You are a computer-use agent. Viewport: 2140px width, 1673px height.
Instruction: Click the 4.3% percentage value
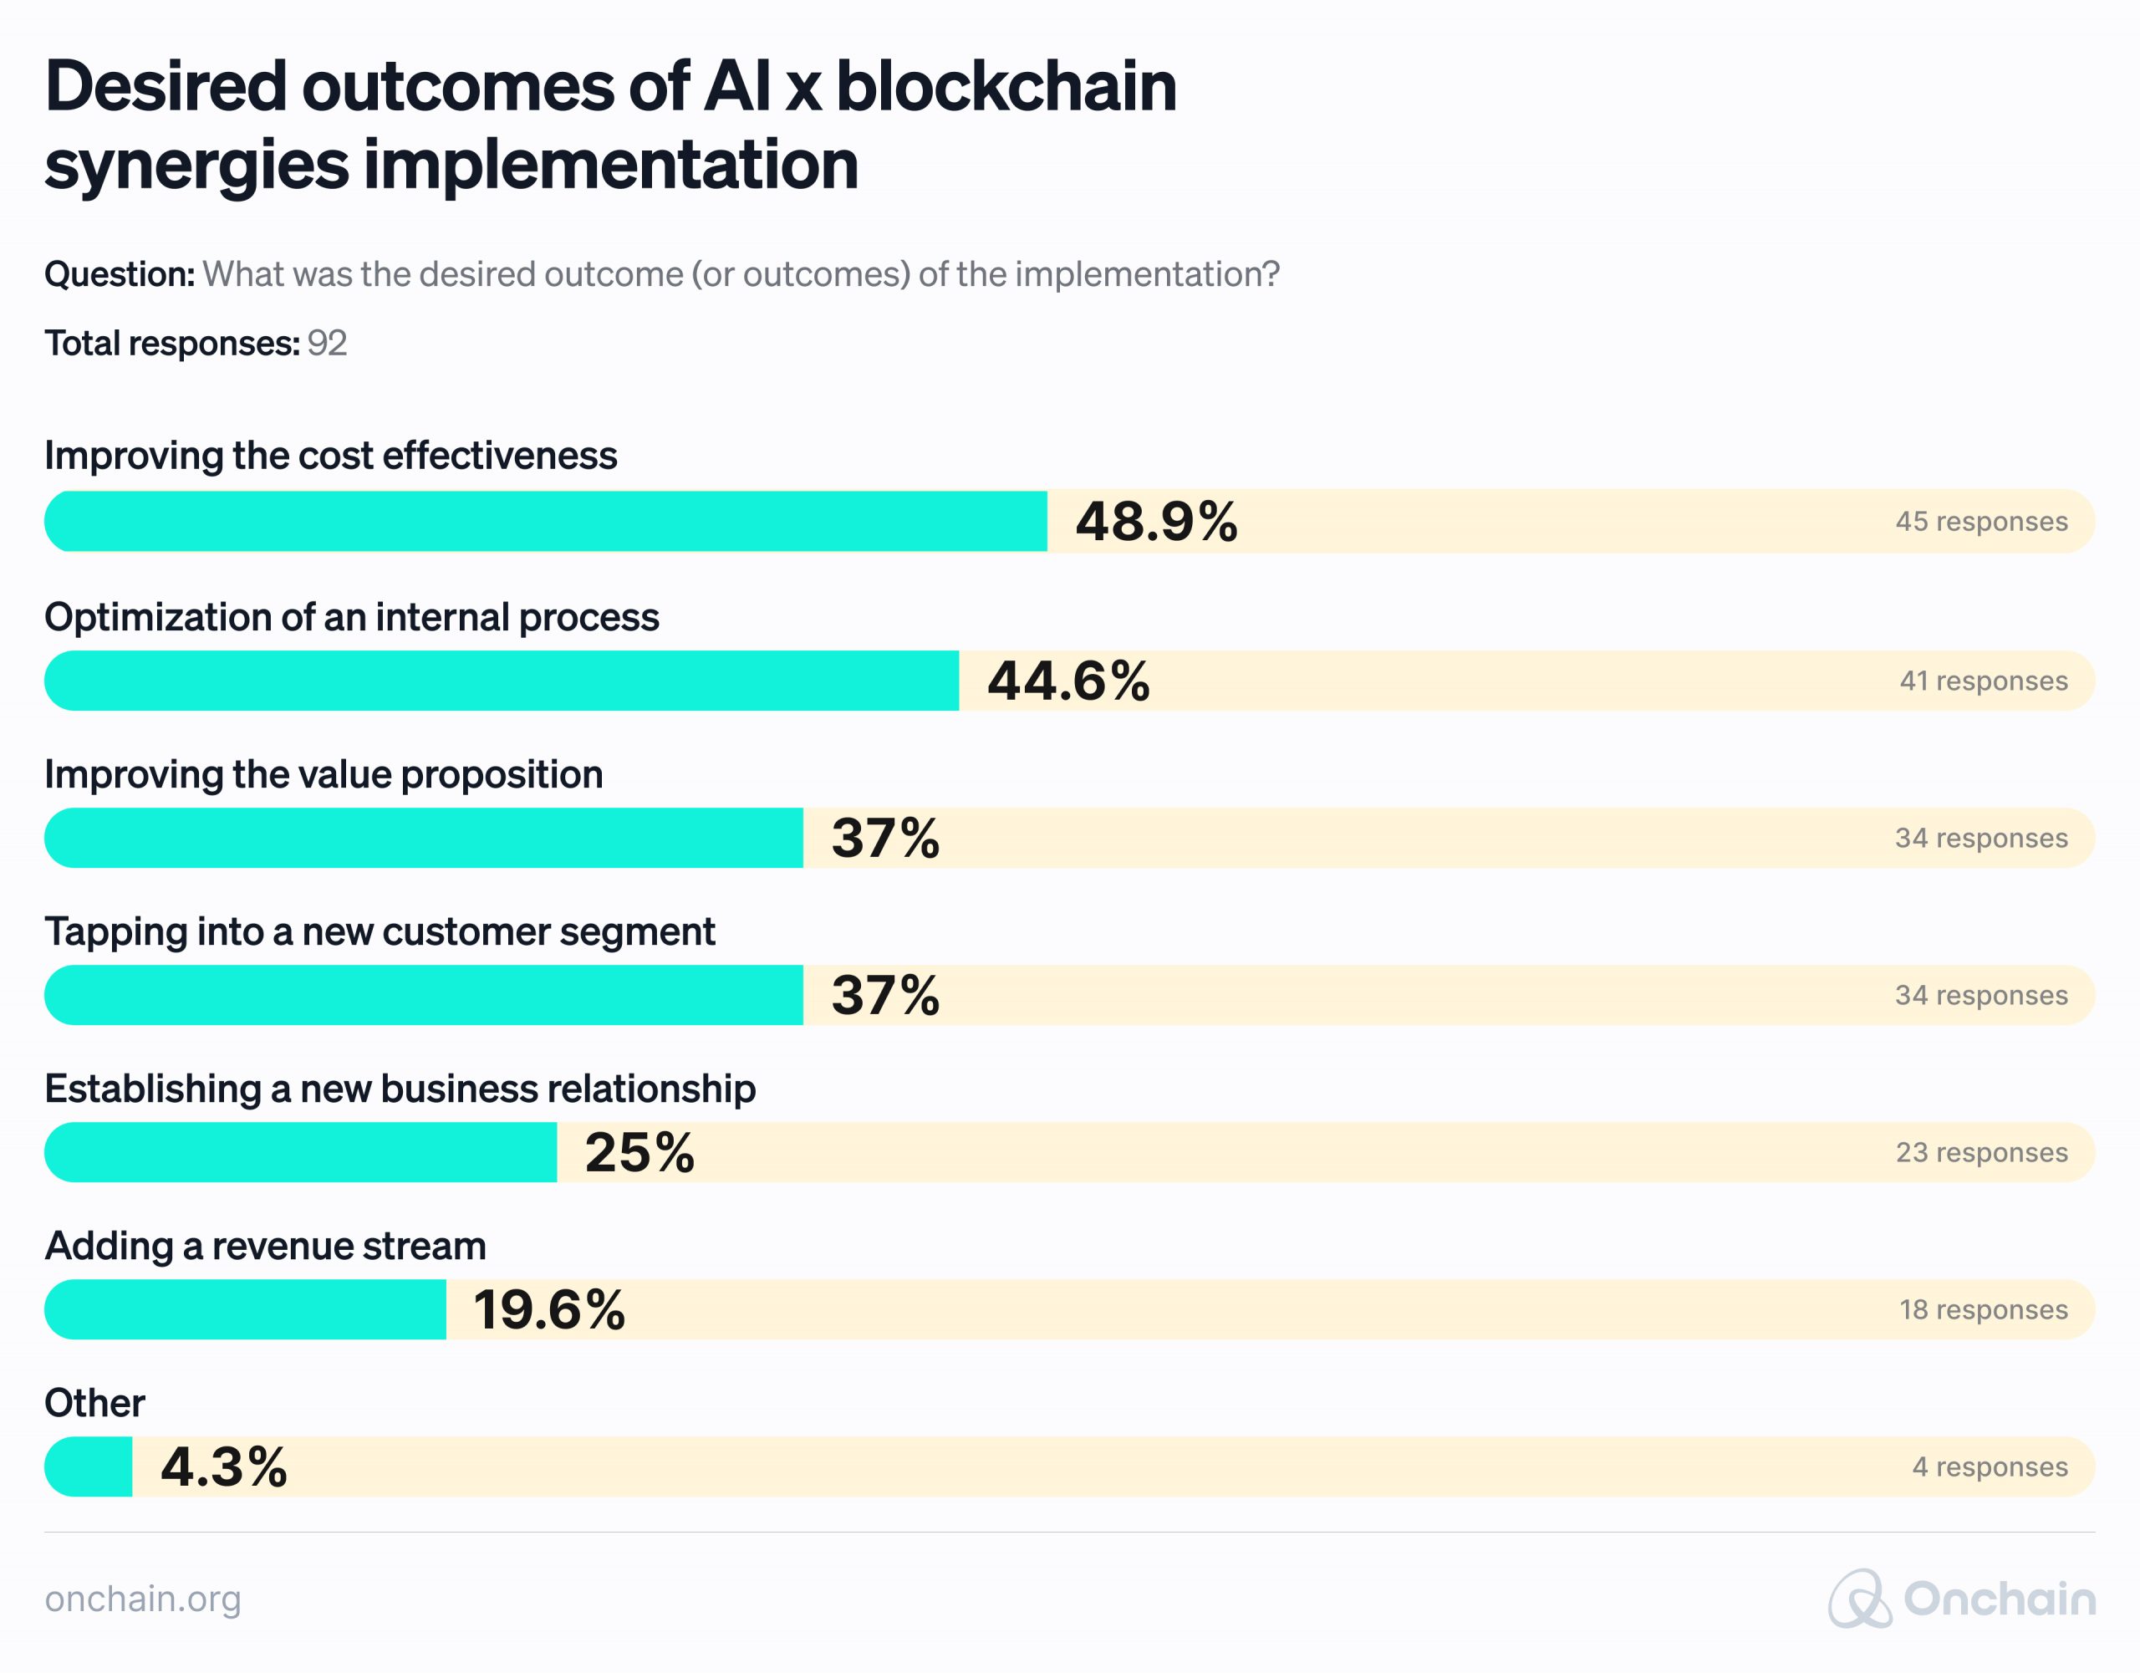223,1467
